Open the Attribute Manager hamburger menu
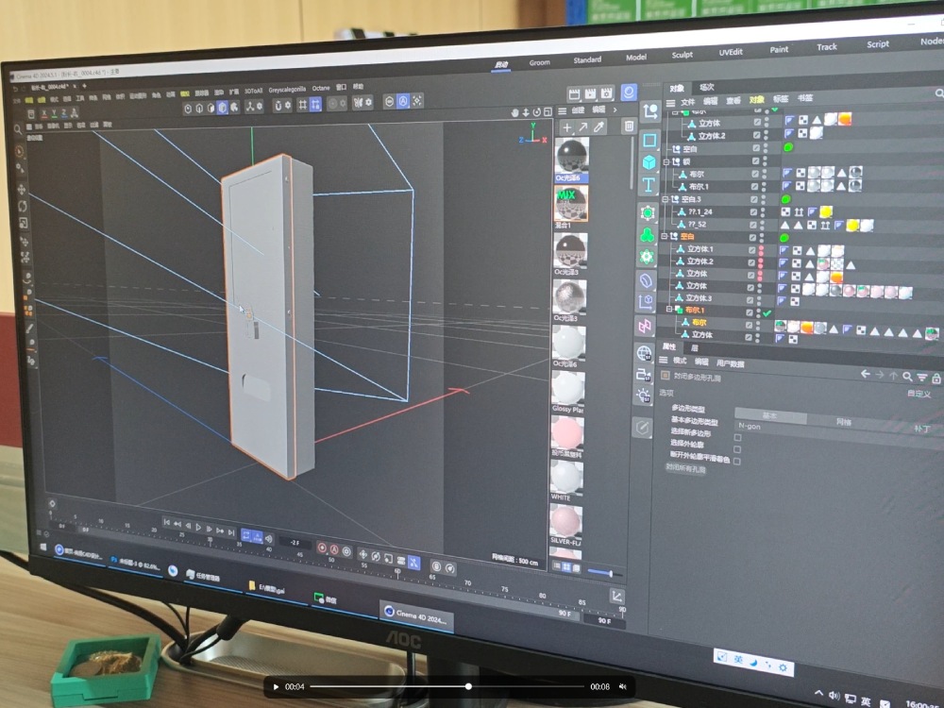 tap(663, 360)
